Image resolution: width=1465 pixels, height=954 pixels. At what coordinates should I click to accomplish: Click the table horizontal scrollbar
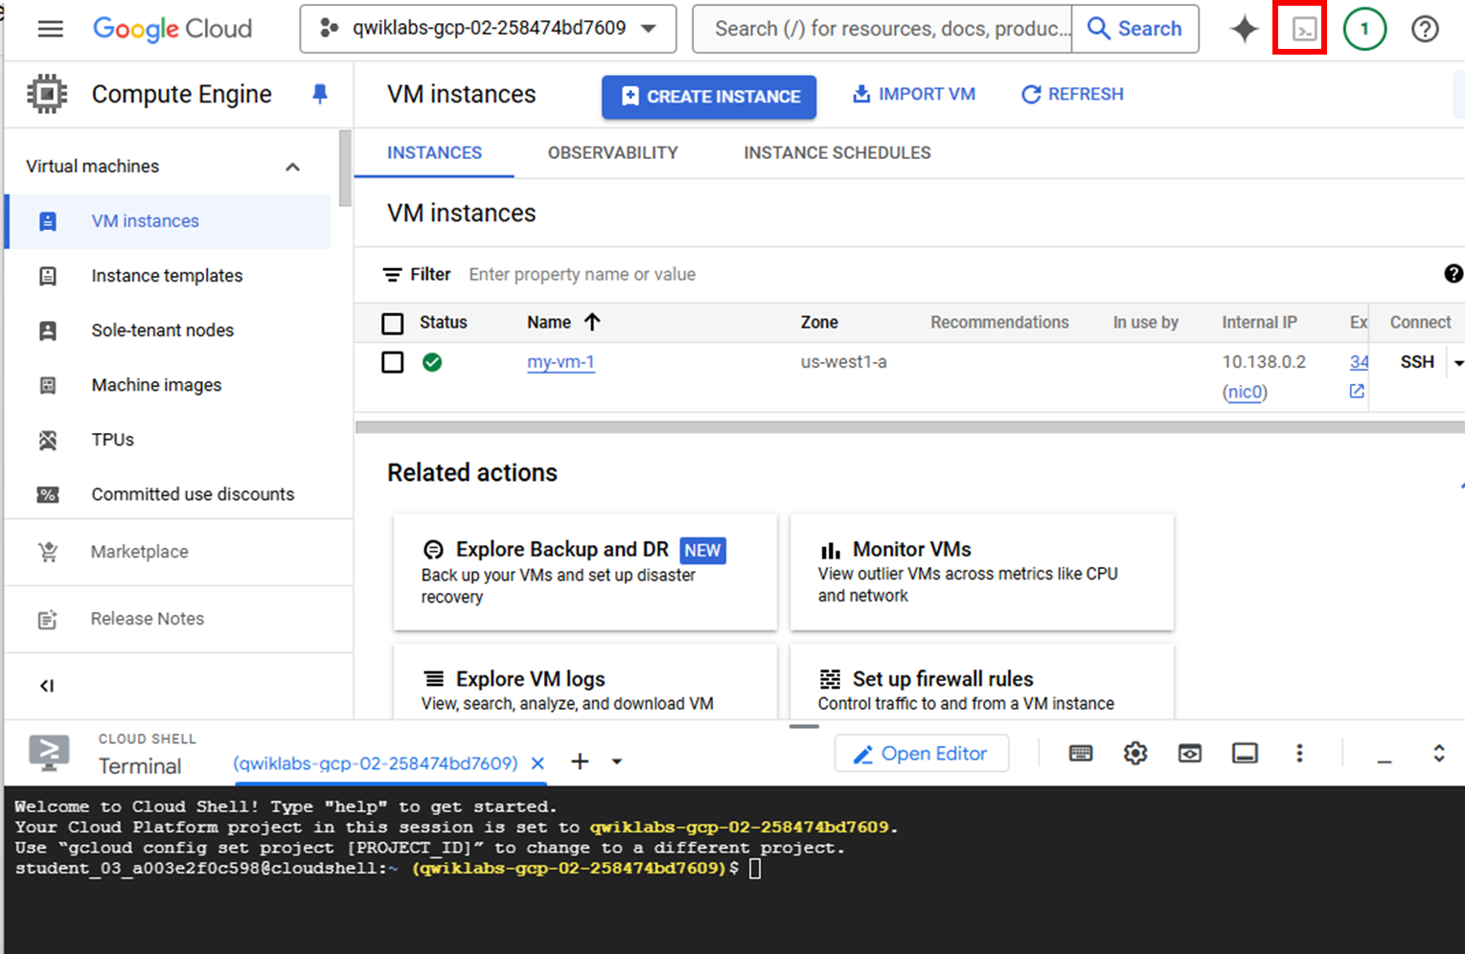coord(908,427)
